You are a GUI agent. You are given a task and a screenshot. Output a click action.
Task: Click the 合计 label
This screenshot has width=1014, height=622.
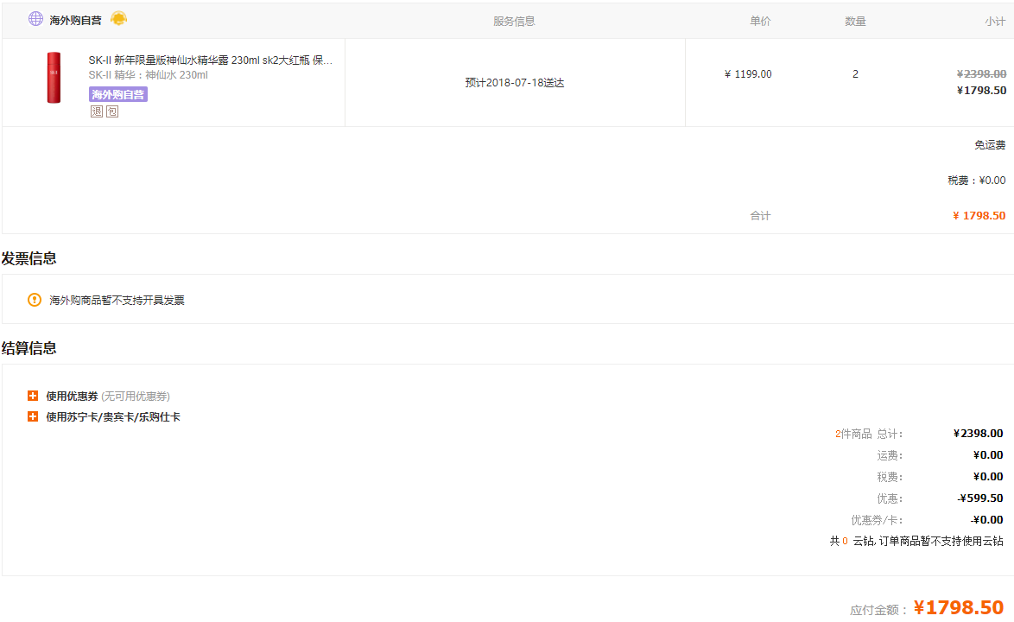(760, 216)
